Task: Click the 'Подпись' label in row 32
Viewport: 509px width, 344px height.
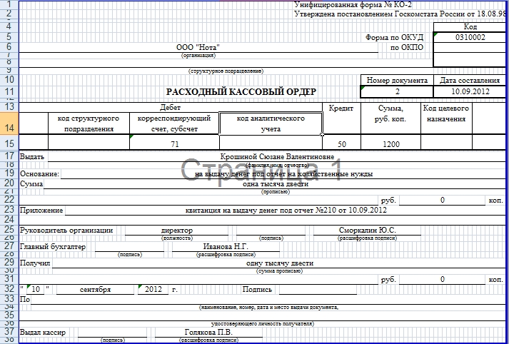Action: (x=257, y=290)
